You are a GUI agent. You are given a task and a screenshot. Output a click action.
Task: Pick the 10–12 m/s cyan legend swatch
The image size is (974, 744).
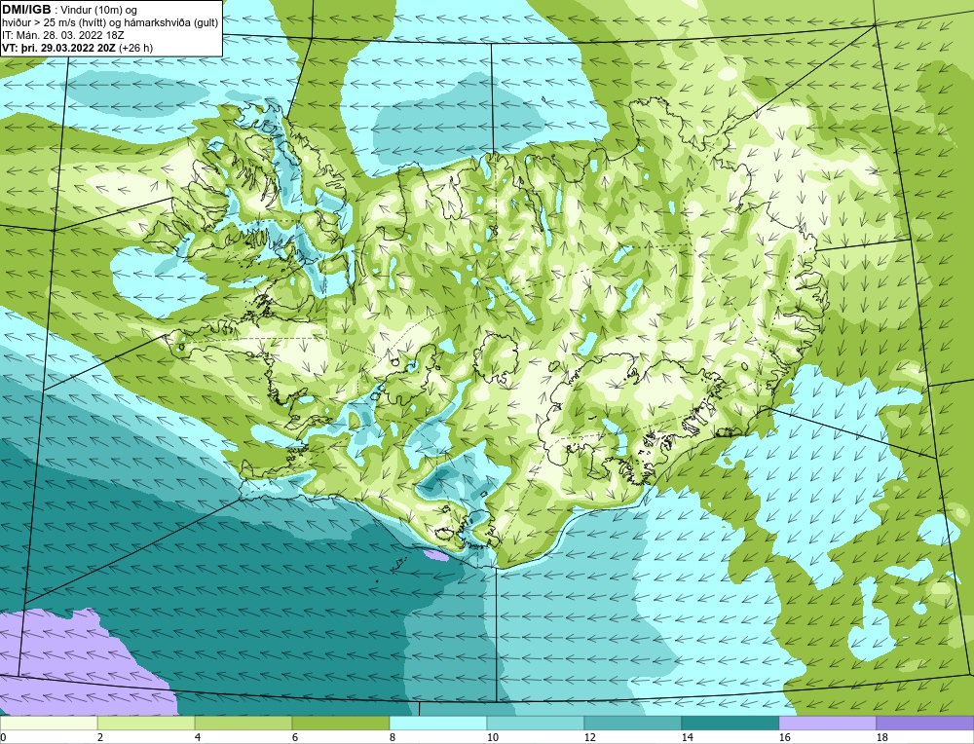click(x=536, y=723)
